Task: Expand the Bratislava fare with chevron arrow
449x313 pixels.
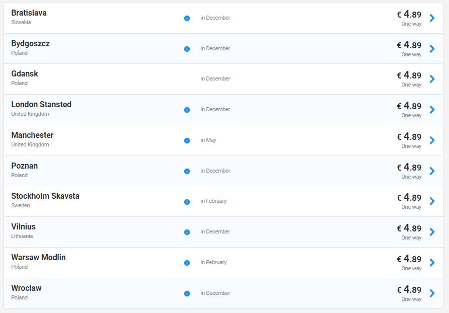Action: pos(432,18)
